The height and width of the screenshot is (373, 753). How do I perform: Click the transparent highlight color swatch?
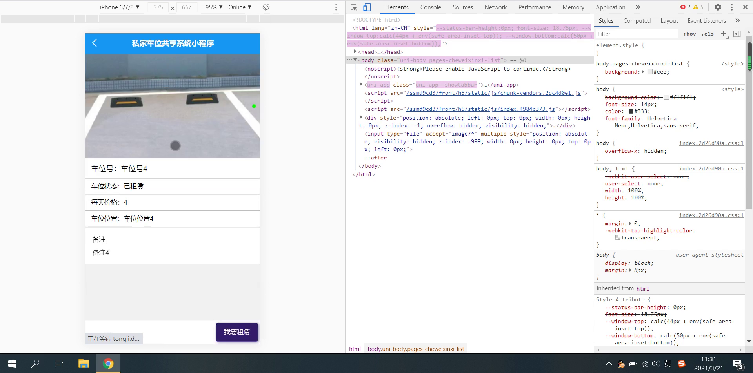point(618,237)
